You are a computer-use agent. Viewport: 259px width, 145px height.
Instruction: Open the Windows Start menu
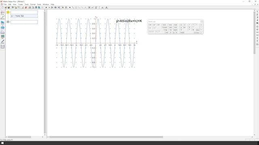2,143
